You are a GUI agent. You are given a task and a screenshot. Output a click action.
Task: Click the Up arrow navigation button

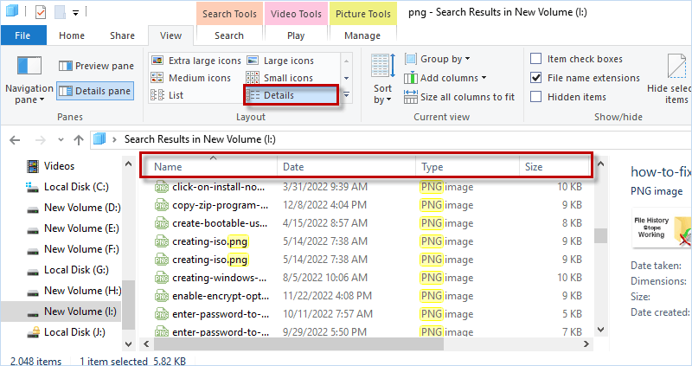78,138
